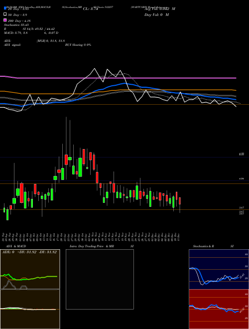
Task: Click the 'ADX signal:' label
Action: [12, 45]
